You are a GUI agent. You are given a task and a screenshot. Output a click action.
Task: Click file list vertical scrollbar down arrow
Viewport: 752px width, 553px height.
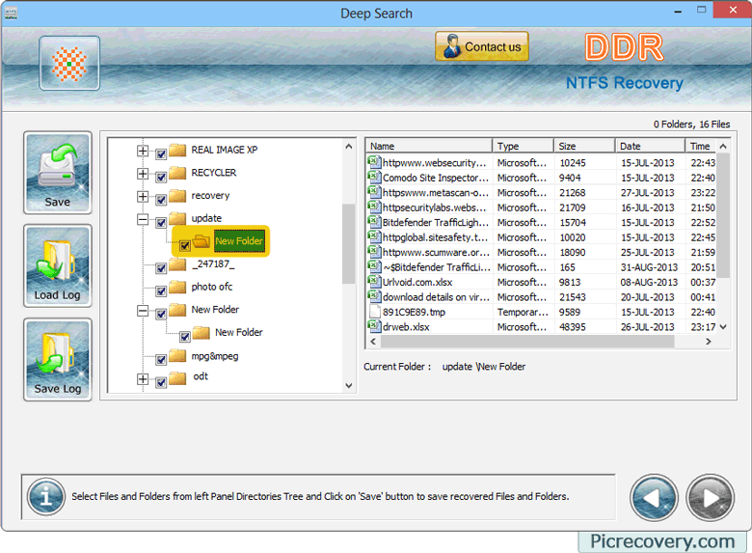click(x=723, y=326)
